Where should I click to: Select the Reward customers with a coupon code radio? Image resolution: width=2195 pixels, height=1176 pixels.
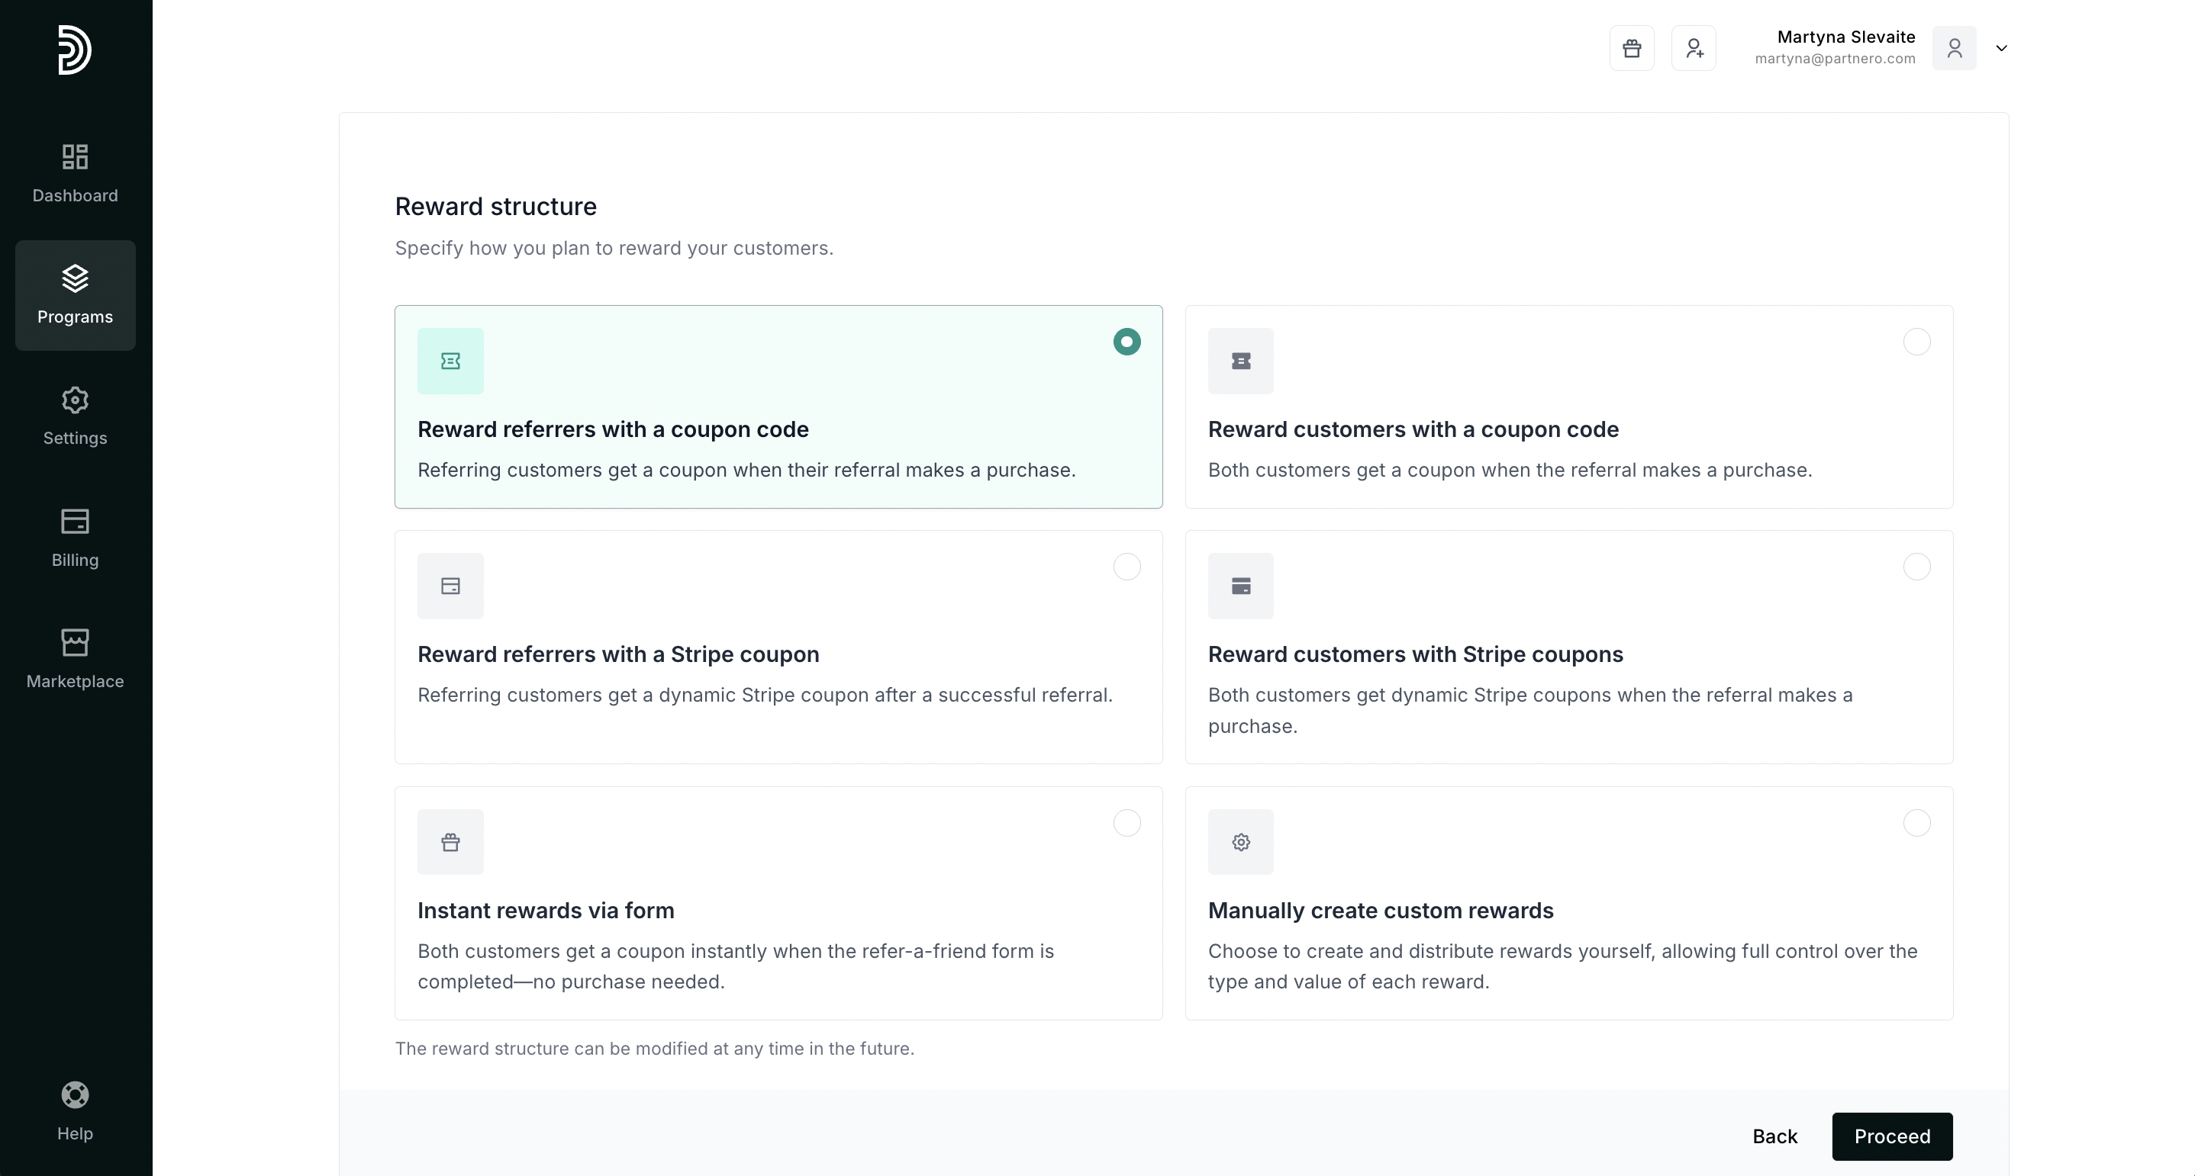pos(1916,342)
